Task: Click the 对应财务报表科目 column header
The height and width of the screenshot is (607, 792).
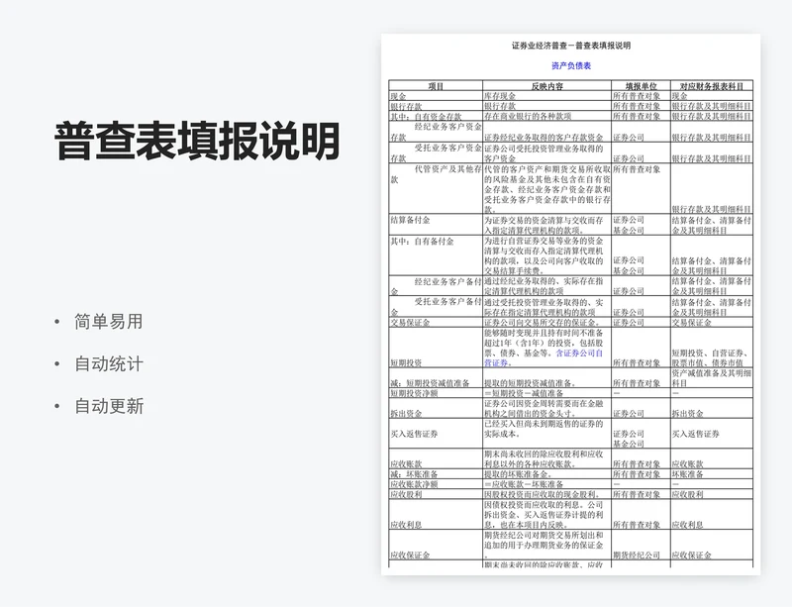Action: pos(712,86)
